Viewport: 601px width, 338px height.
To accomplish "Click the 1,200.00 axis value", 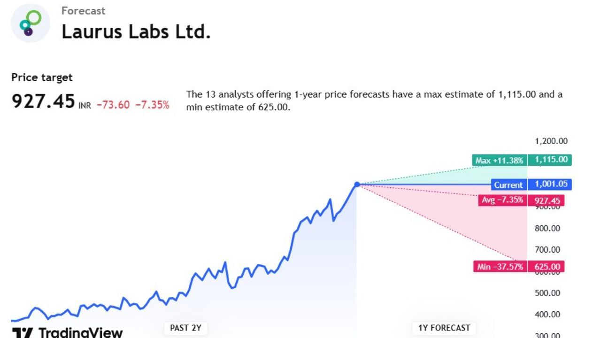I will 551,141.
